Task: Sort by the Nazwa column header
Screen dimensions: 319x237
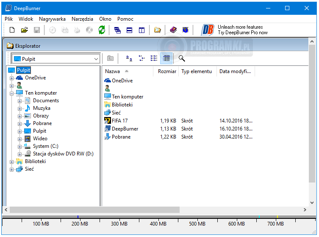Action: coord(128,71)
